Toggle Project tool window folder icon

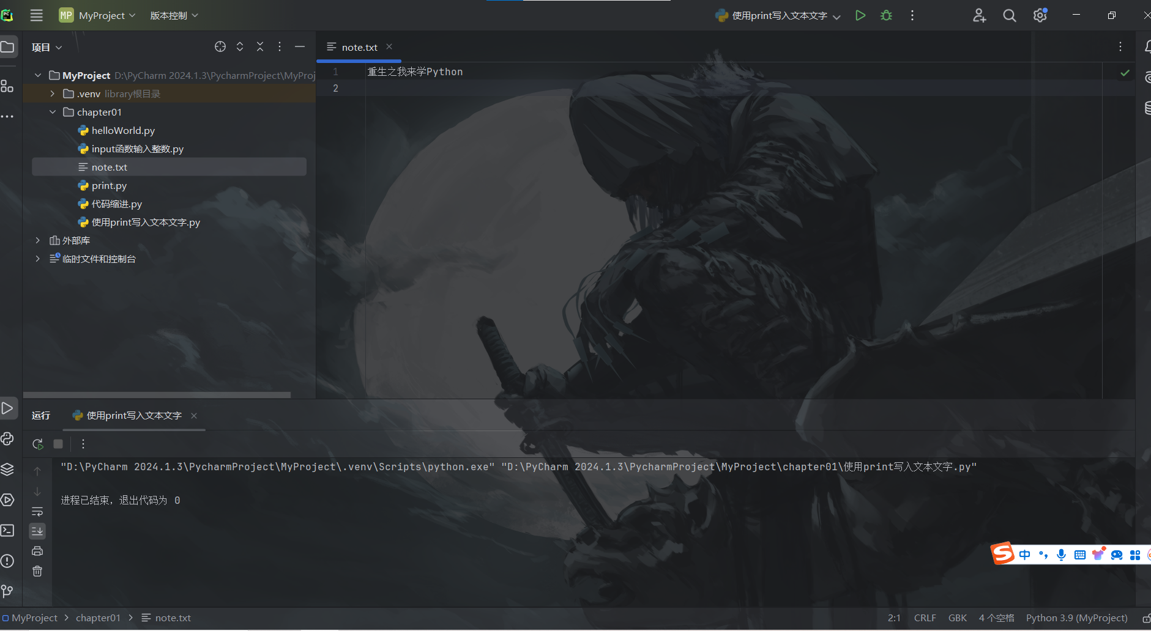(7, 46)
